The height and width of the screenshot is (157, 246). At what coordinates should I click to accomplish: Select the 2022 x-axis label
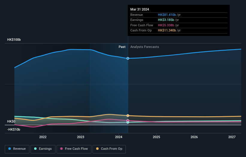tap(43, 137)
